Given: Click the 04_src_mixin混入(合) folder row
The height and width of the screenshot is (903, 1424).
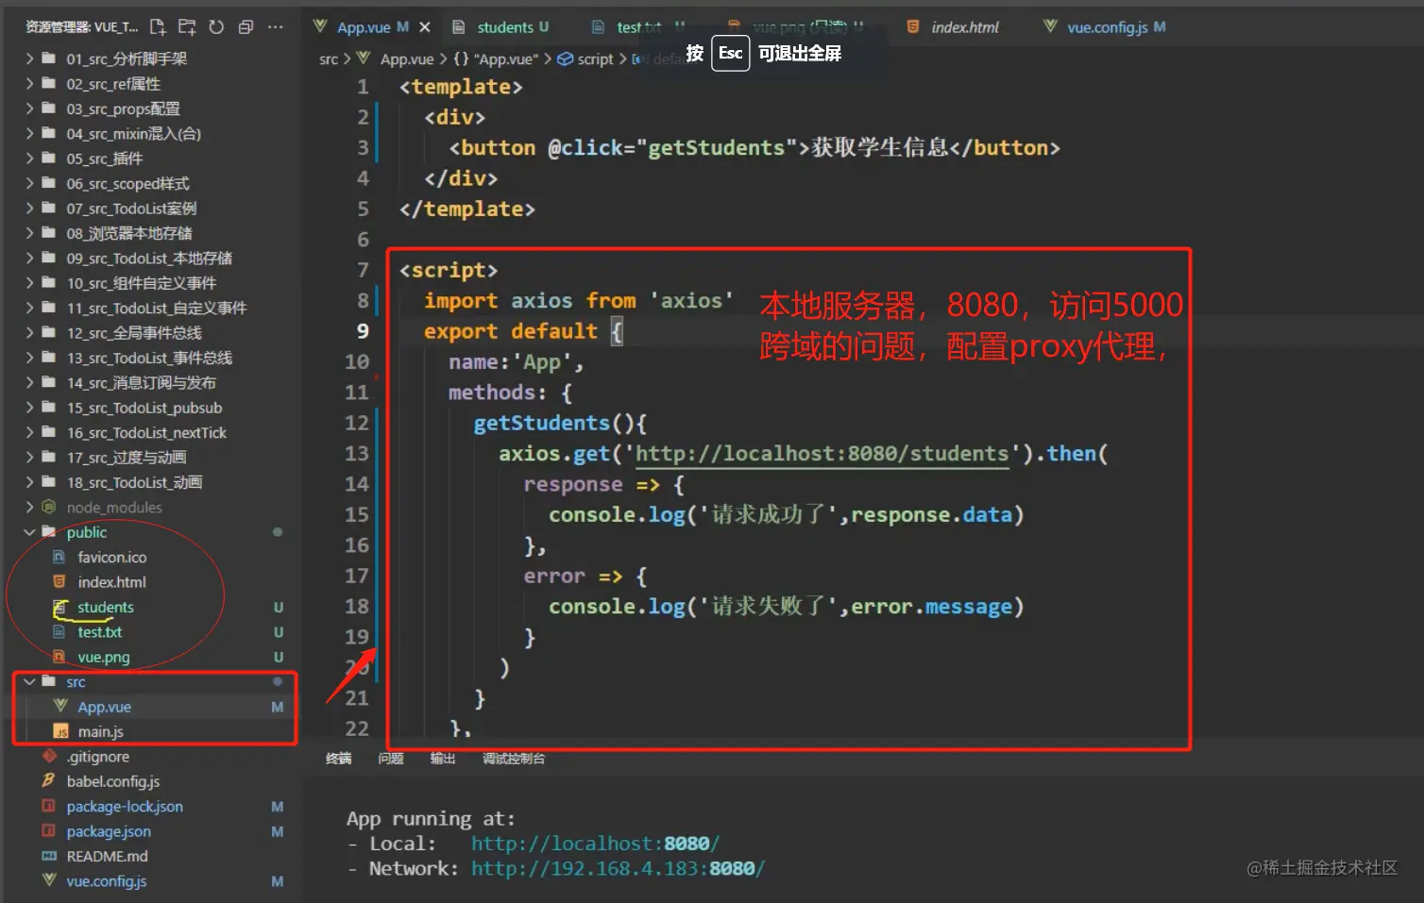Looking at the screenshot, I should 151,134.
